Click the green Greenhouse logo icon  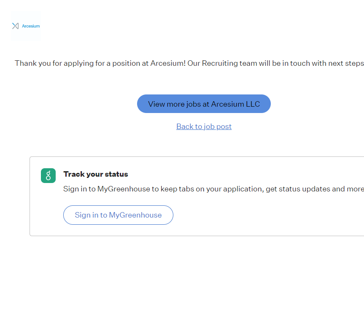(48, 175)
